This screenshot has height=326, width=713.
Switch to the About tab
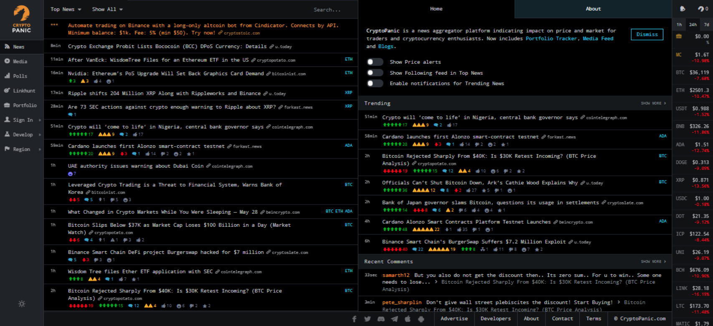tap(593, 9)
